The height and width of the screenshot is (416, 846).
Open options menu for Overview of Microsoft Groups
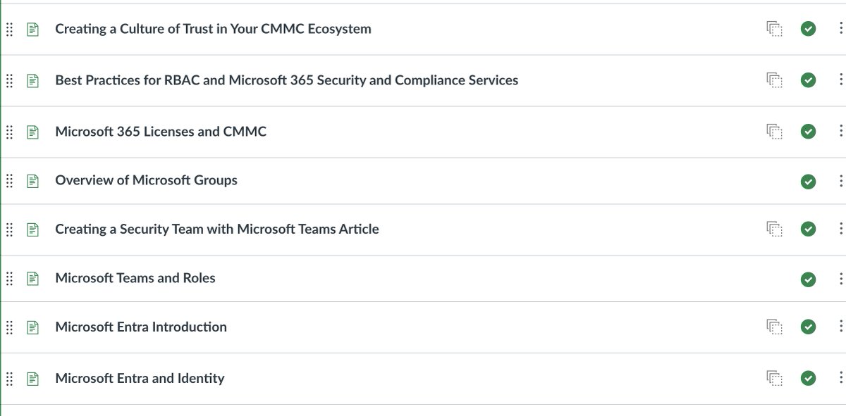pyautogui.click(x=840, y=181)
